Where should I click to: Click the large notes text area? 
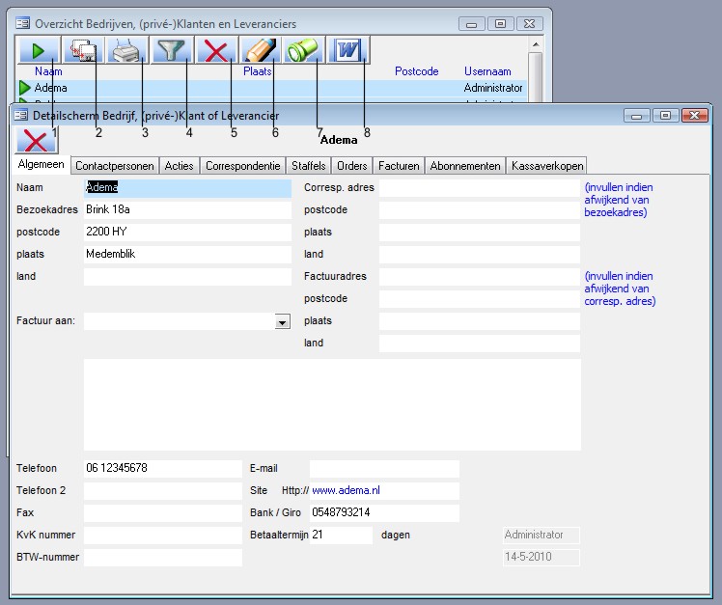pyautogui.click(x=332, y=404)
